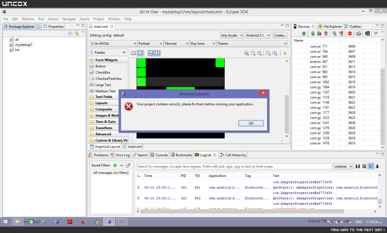Click the Windows Start button
Screen dimensions: 387x233
pyautogui.click(x=5, y=222)
